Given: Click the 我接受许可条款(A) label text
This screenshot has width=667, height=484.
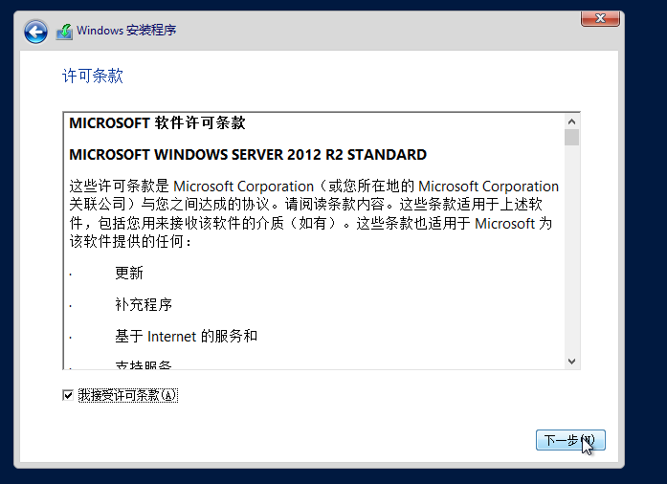Looking at the screenshot, I should pos(128,395).
